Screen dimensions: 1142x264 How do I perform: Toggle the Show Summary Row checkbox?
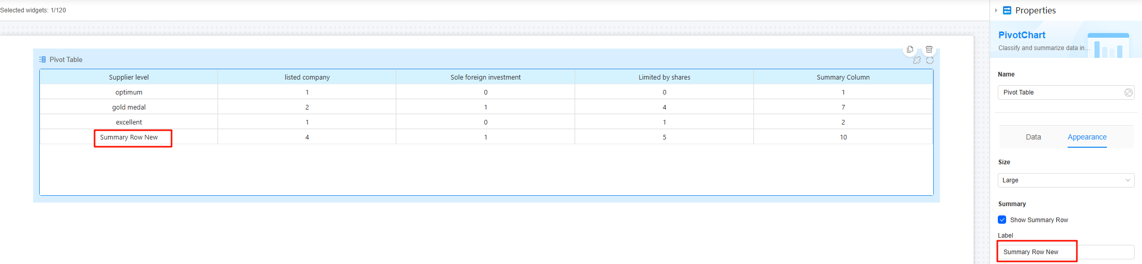click(1002, 220)
